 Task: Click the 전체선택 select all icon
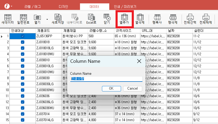(x=190, y=19)
